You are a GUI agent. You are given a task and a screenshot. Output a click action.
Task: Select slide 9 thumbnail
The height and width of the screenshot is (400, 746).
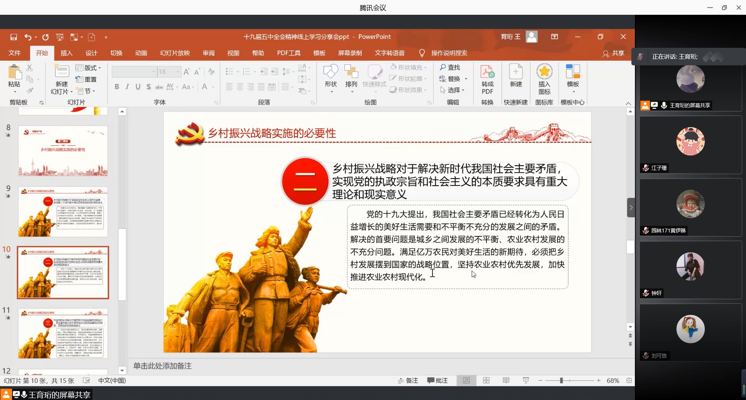[x=63, y=211]
